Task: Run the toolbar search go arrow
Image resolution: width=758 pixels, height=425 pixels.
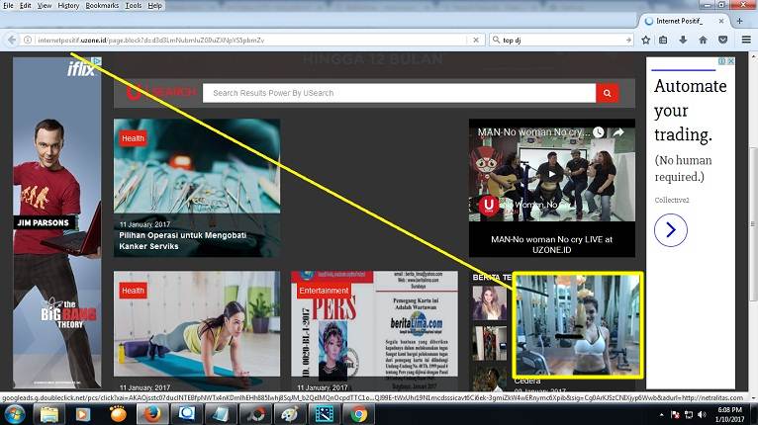Action: tap(628, 41)
